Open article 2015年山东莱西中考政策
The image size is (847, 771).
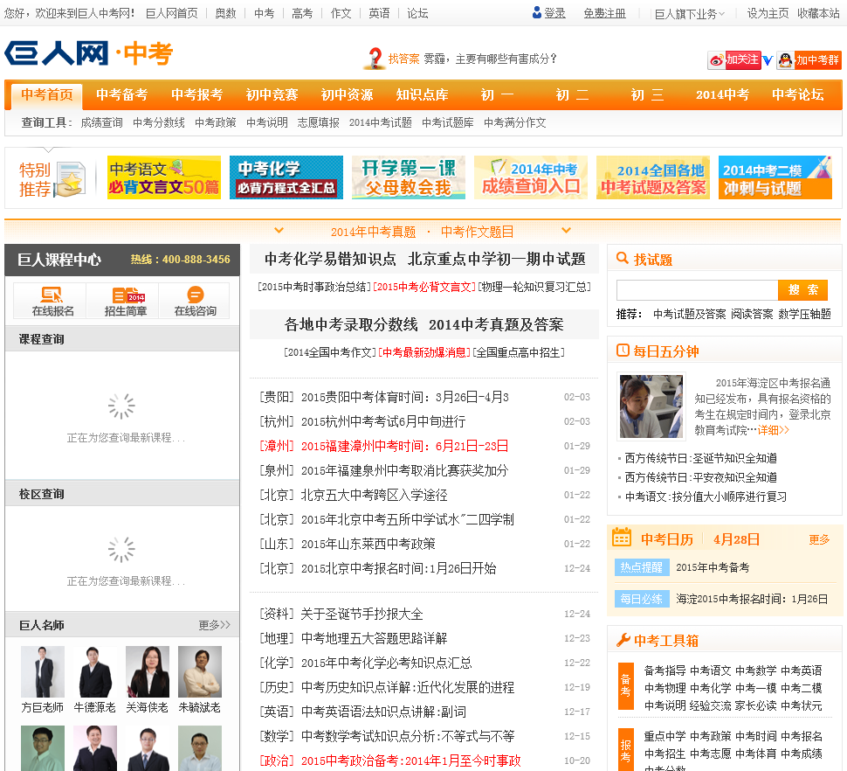pyautogui.click(x=368, y=544)
